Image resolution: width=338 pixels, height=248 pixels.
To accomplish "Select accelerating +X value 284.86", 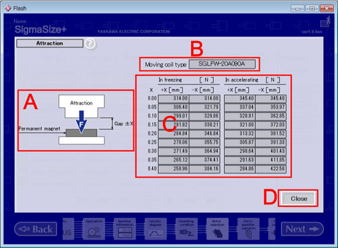I will [x=240, y=169].
